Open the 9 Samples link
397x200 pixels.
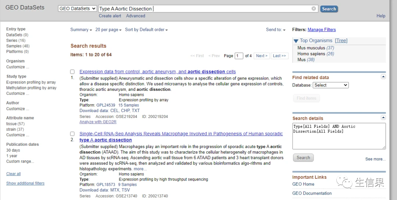click(x=127, y=185)
